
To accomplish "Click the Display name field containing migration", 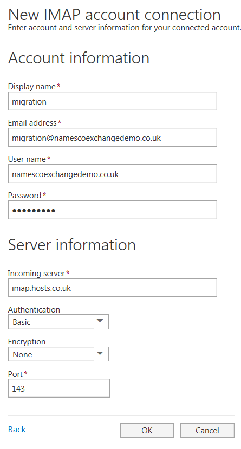I will click(113, 101).
